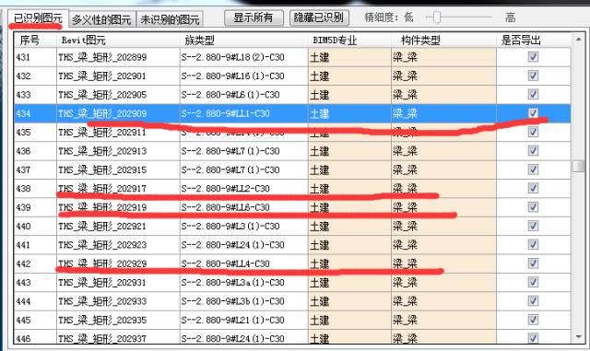Click family type S--2.880-9#L21(1)-C30
Viewport: 590px width, 351px height.
[x=232, y=321]
